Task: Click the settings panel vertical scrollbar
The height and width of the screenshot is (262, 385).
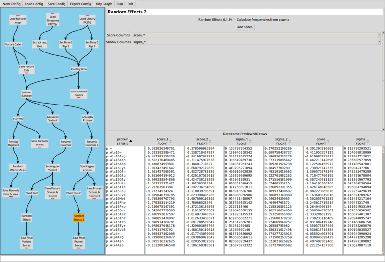Action: coord(383,80)
